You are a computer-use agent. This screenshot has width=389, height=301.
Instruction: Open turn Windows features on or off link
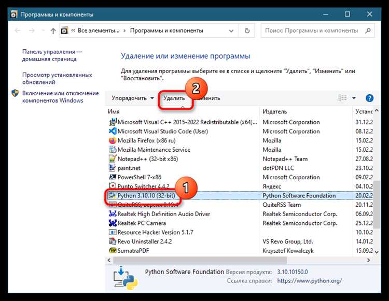pyautogui.click(x=61, y=96)
